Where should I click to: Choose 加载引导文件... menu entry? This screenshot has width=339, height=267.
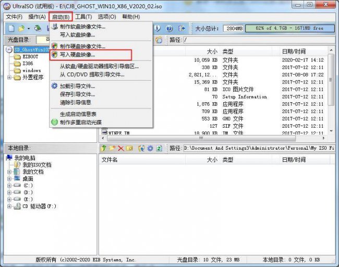pyautogui.click(x=101, y=86)
